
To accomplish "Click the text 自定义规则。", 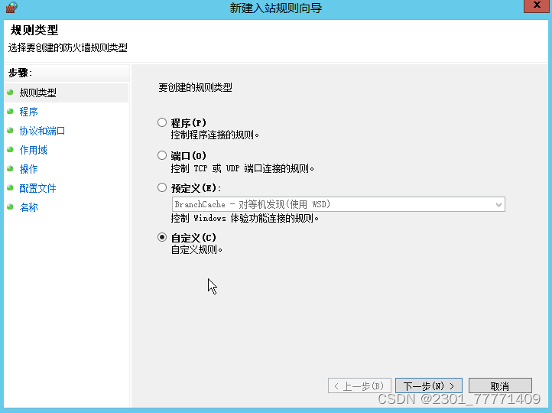I will (x=196, y=249).
